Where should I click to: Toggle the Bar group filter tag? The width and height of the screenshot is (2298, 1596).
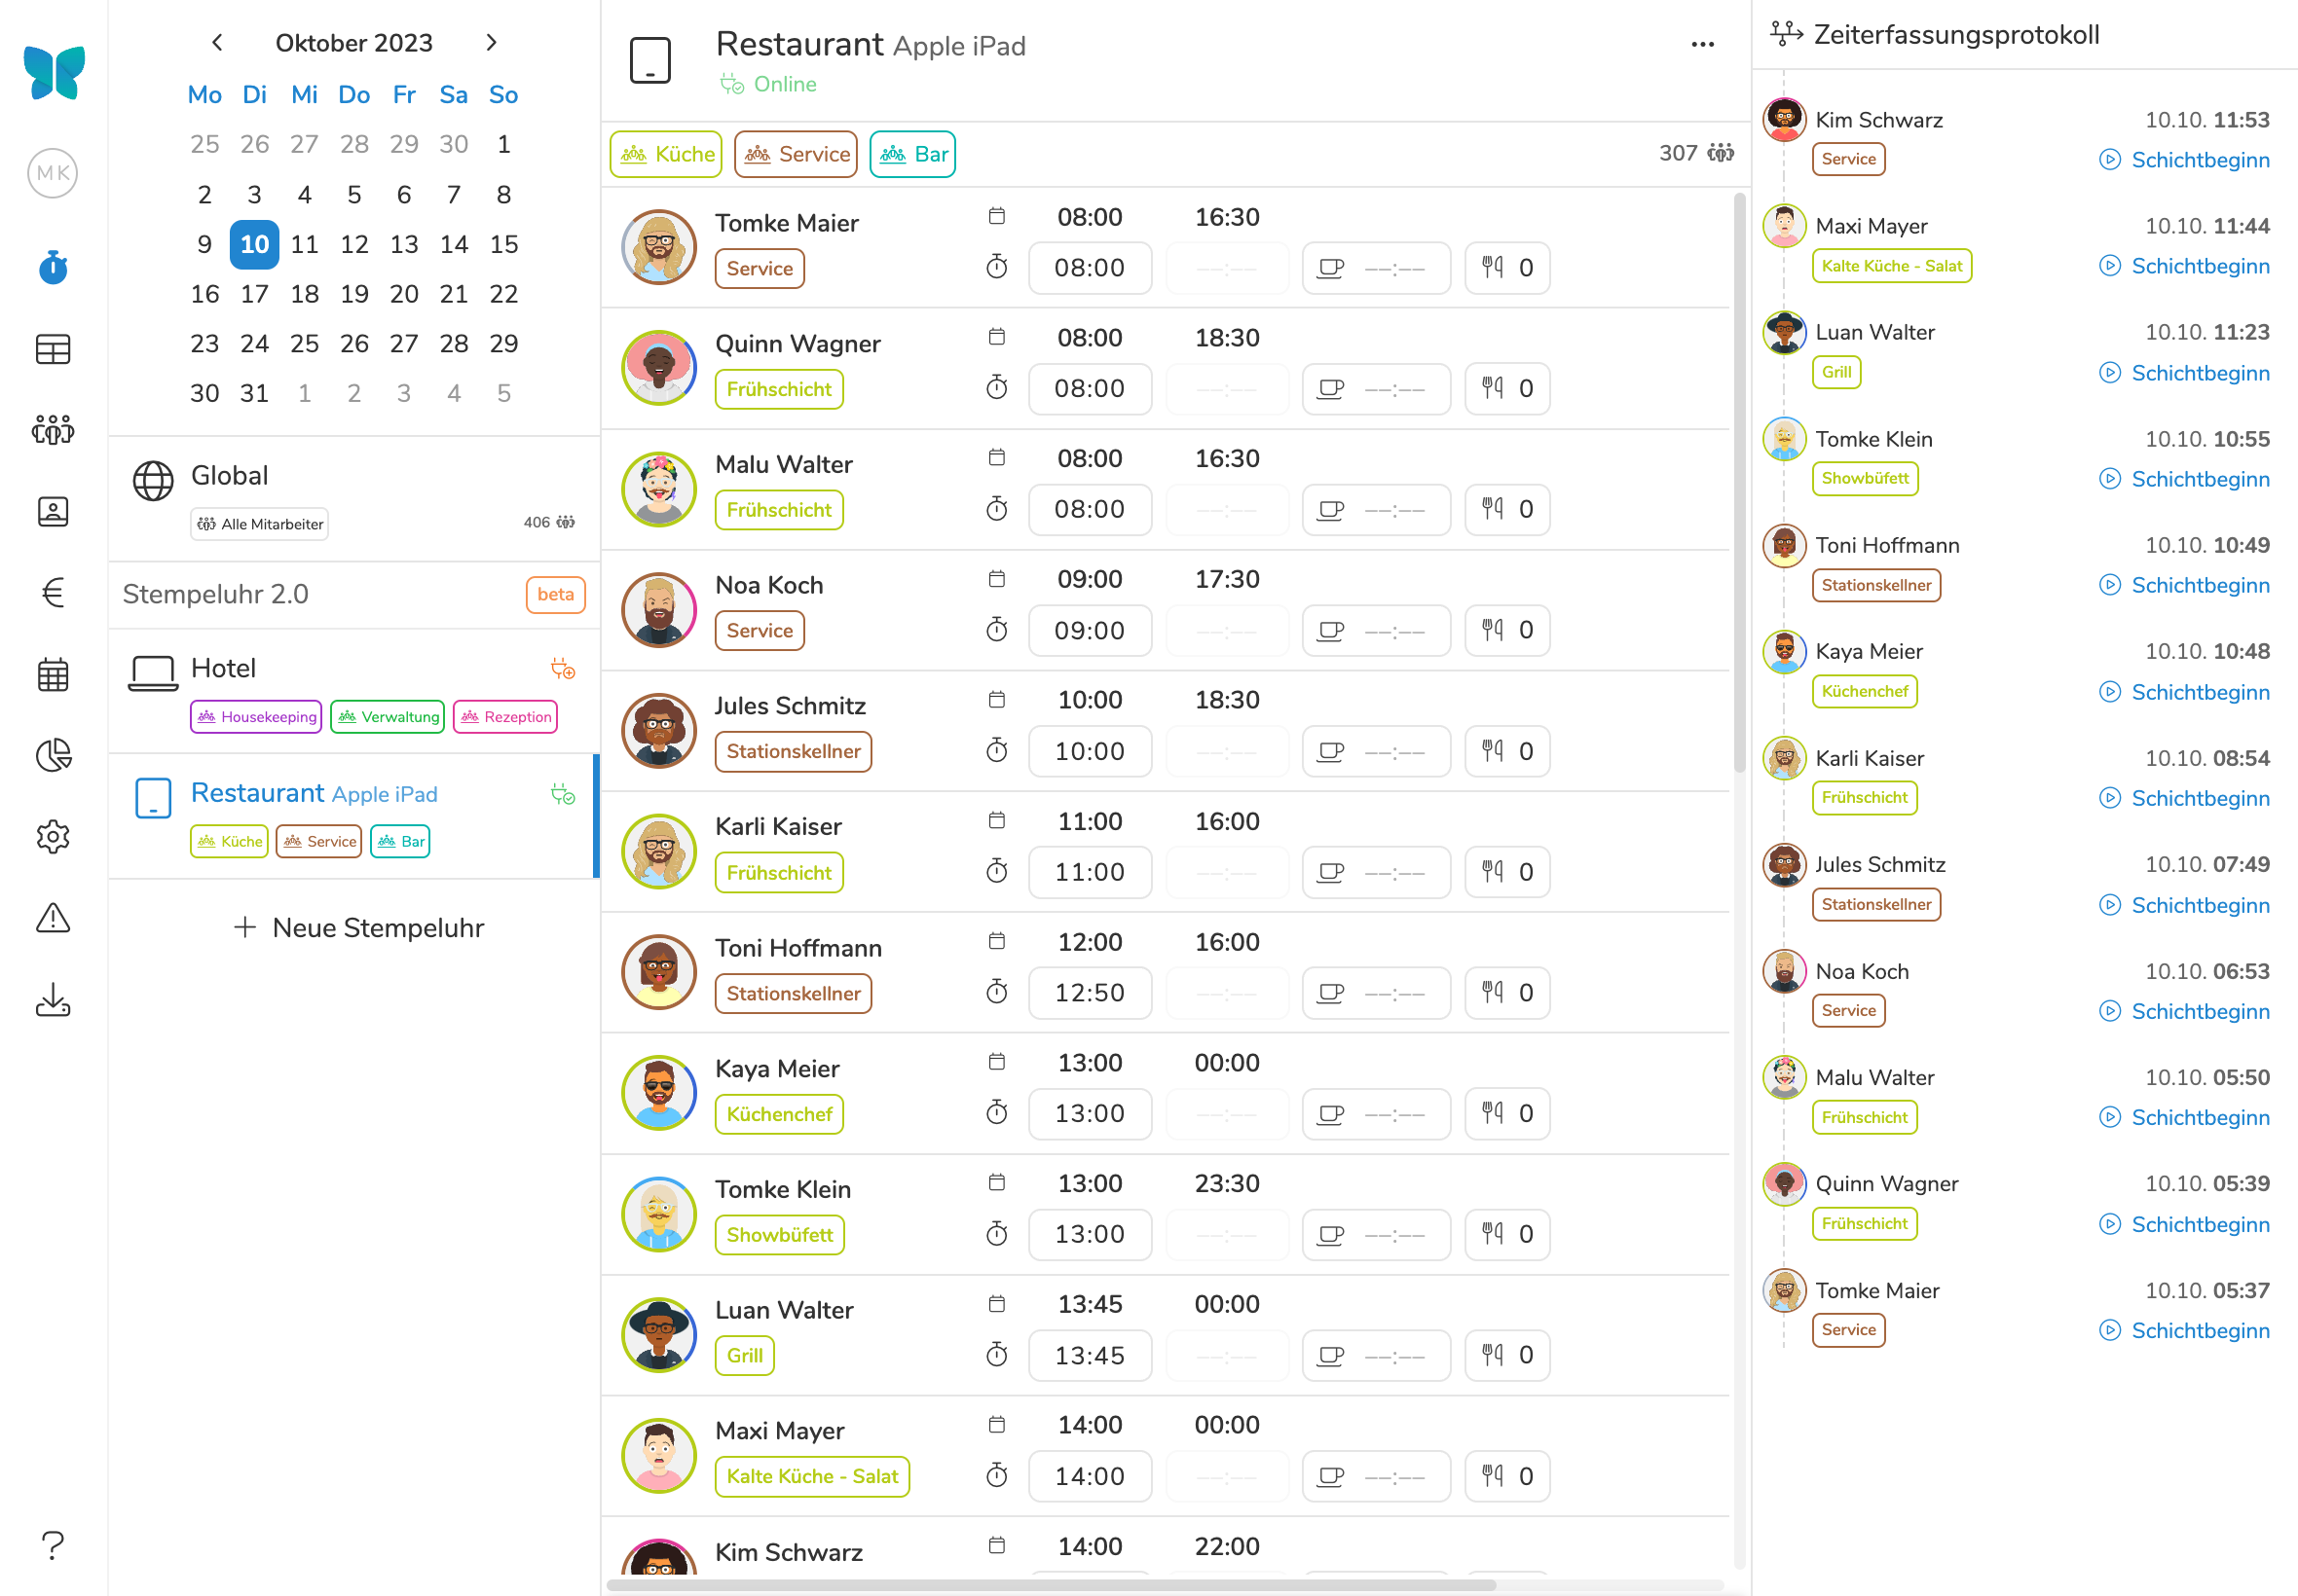[x=912, y=154]
